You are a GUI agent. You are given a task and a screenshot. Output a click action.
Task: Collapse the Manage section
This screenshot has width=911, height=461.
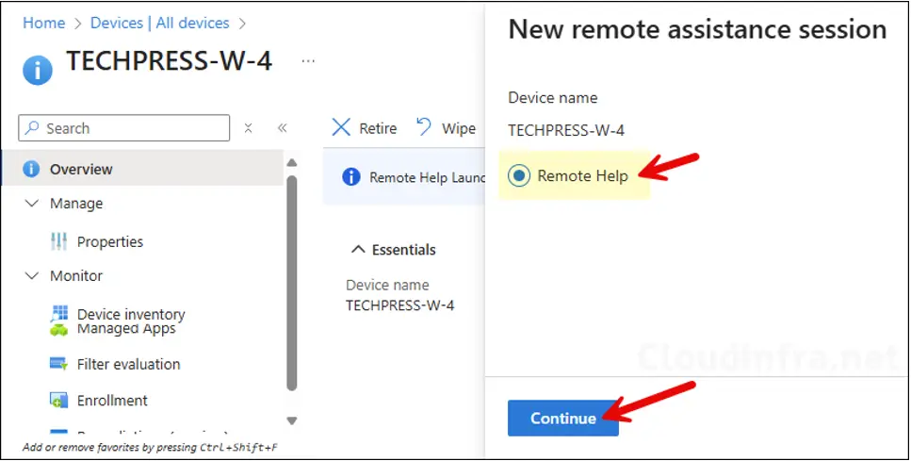click(x=31, y=204)
